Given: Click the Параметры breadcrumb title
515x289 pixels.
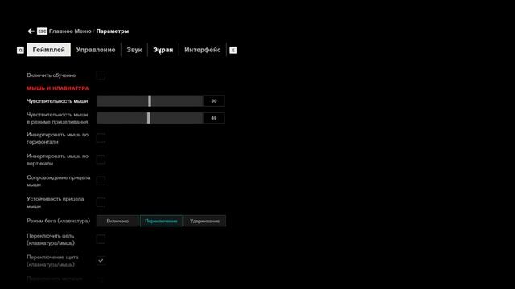Looking at the screenshot, I should point(113,31).
